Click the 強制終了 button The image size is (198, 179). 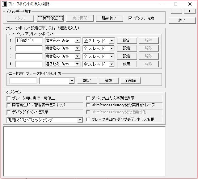point(109,18)
